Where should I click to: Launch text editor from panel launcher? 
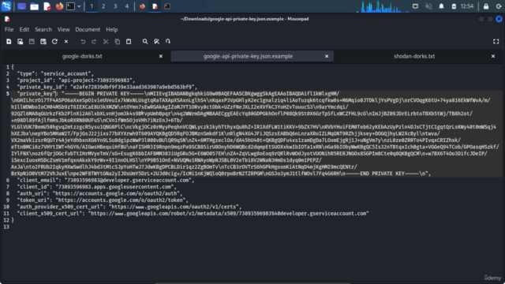point(47,6)
